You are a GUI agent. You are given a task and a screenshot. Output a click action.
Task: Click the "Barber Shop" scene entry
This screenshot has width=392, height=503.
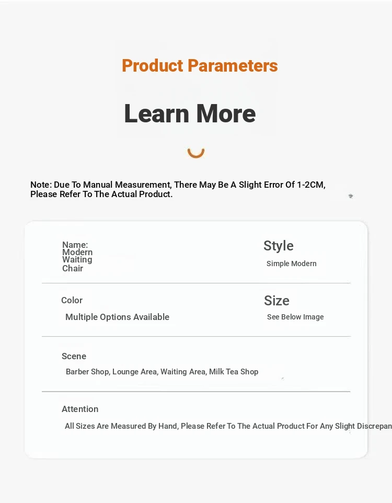[x=87, y=372]
